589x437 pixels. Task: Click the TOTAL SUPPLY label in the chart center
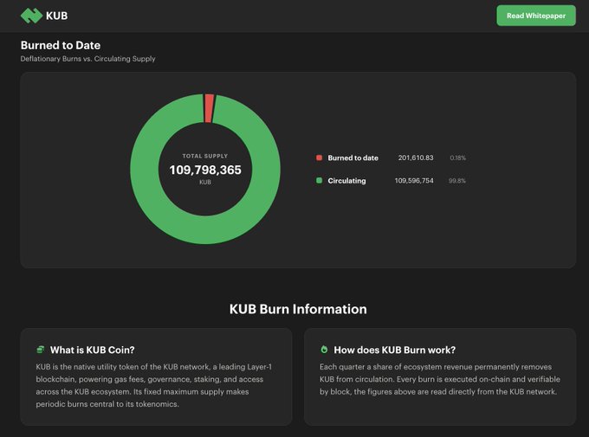coord(205,156)
